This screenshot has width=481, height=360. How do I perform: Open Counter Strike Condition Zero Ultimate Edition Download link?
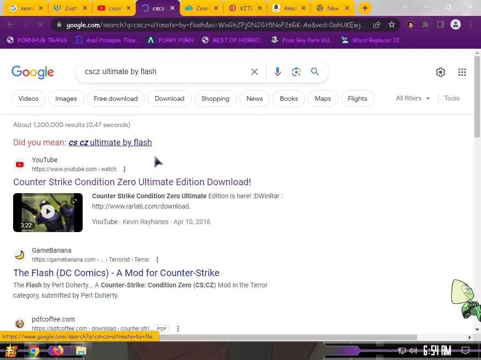132,182
